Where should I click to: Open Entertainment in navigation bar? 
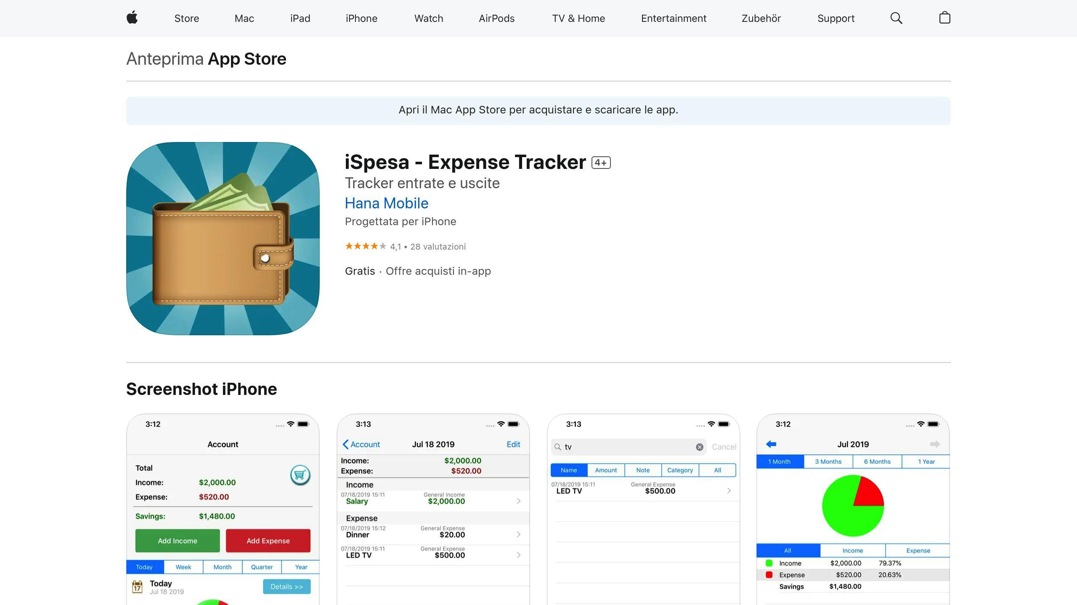click(x=674, y=18)
